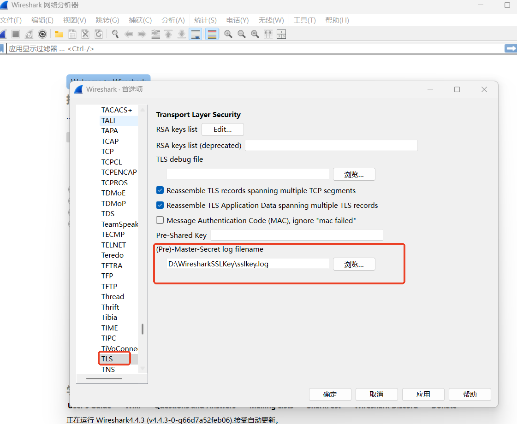Reset zoom to normal size icon
This screenshot has height=424, width=517.
(255, 34)
